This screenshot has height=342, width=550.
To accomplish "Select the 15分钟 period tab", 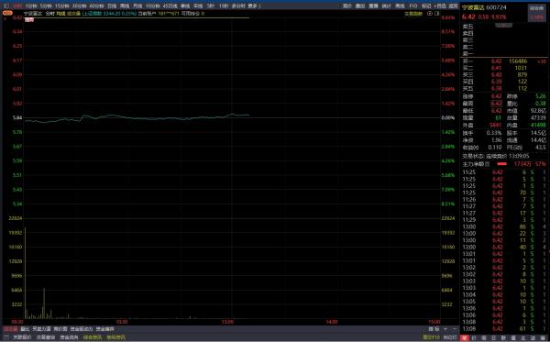I will point(61,6).
